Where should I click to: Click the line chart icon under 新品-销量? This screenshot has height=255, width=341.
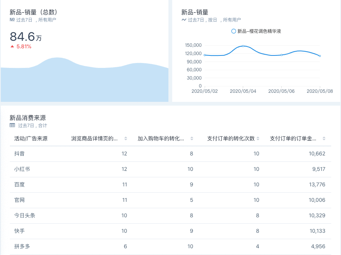tap(184, 20)
